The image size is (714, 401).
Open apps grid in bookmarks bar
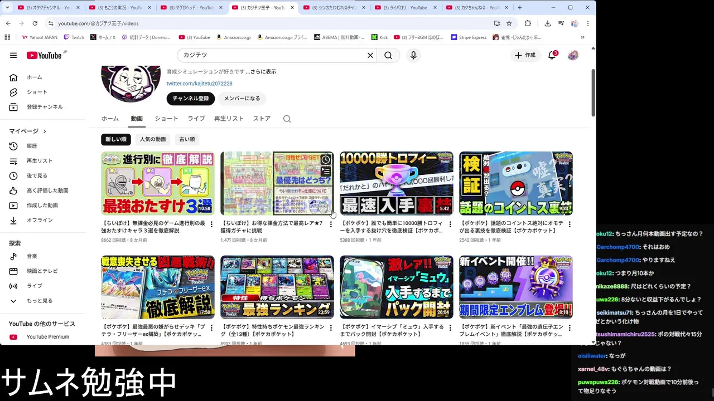click(7, 37)
